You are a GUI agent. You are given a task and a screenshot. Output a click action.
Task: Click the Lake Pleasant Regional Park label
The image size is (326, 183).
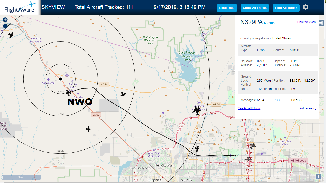pos(188,56)
